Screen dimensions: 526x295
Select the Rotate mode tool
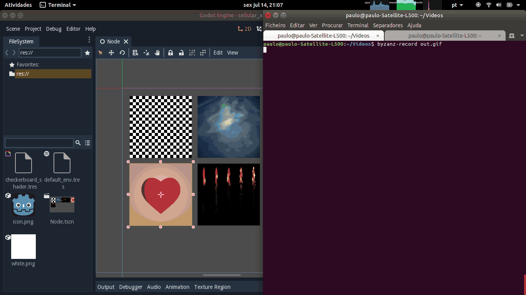click(x=122, y=53)
